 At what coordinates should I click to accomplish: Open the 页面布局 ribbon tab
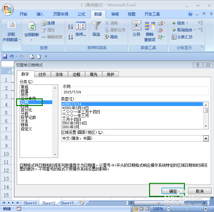point(61,14)
